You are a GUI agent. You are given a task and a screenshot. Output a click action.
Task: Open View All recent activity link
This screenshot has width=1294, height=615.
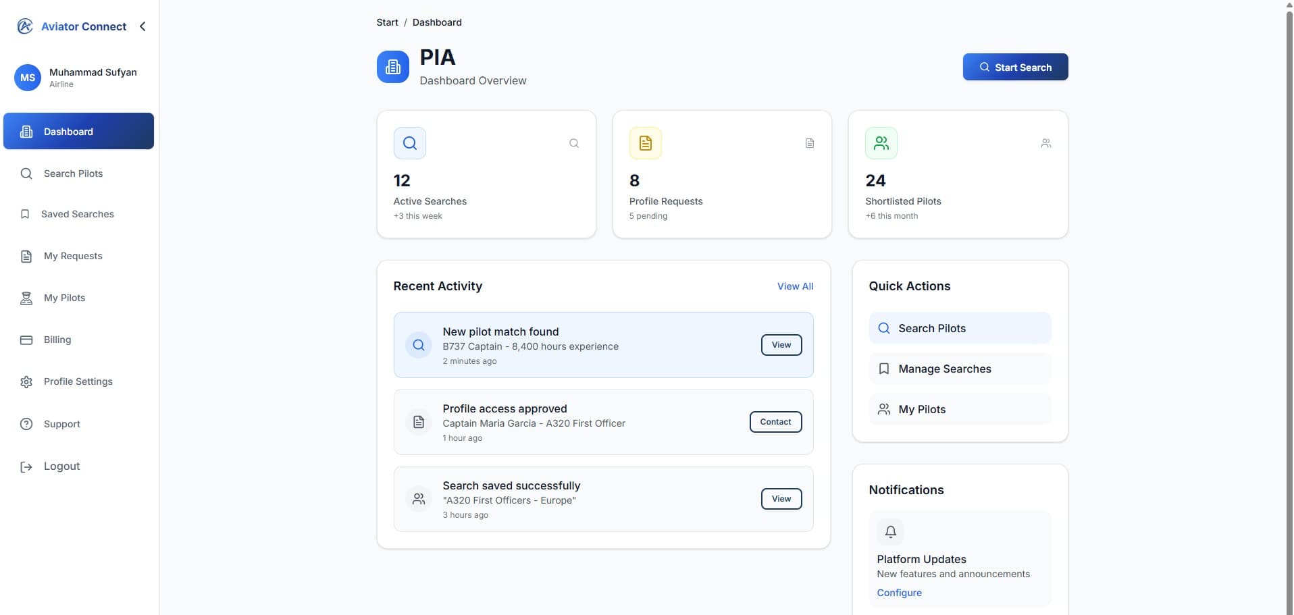tap(795, 286)
